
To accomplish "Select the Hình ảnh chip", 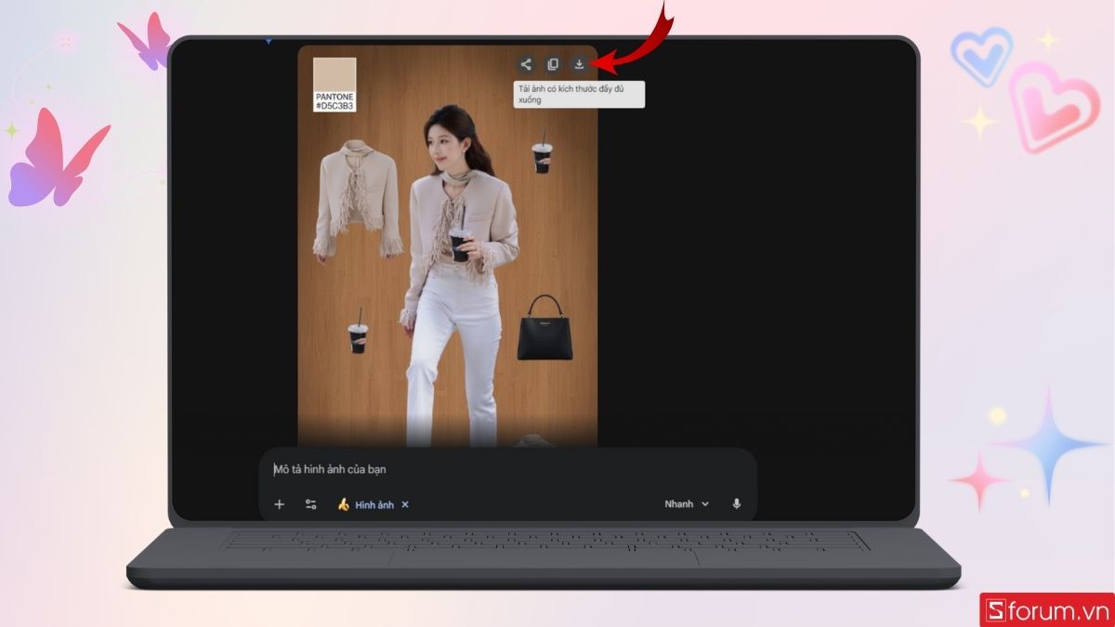I will 365,504.
